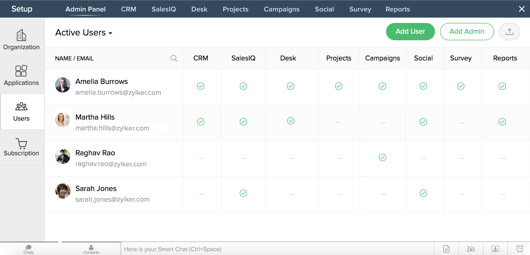The width and height of the screenshot is (530, 255).
Task: Open the Applications section in sidebar
Action: point(22,75)
